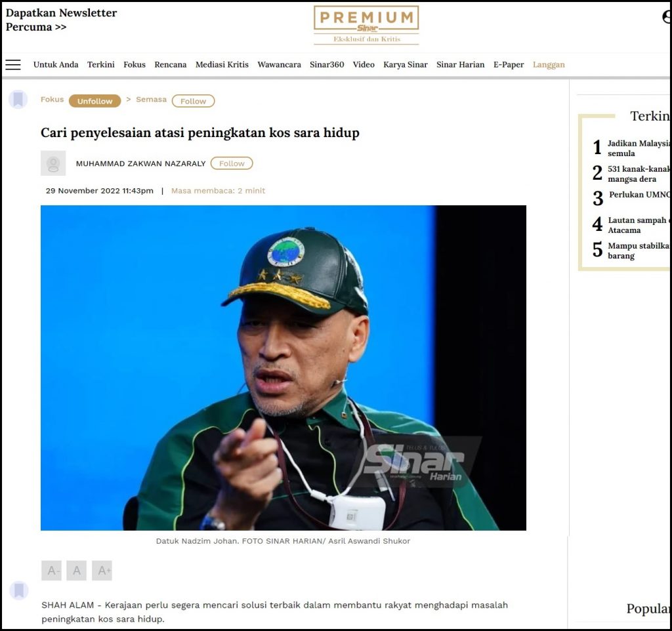Viewport: 672px width, 631px height.
Task: Reset font size with the middle A button
Action: coord(77,571)
